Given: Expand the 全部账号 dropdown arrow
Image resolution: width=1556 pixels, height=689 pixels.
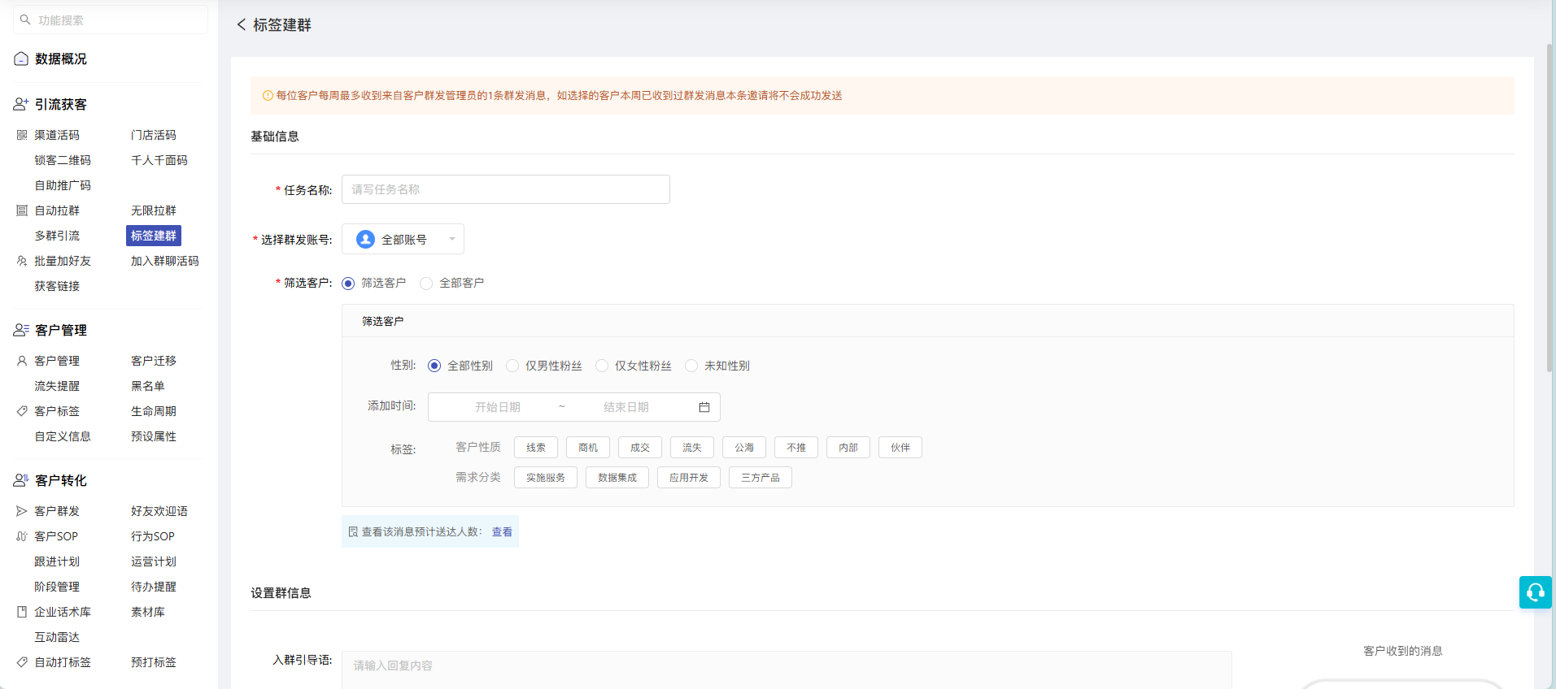Looking at the screenshot, I should pos(452,239).
